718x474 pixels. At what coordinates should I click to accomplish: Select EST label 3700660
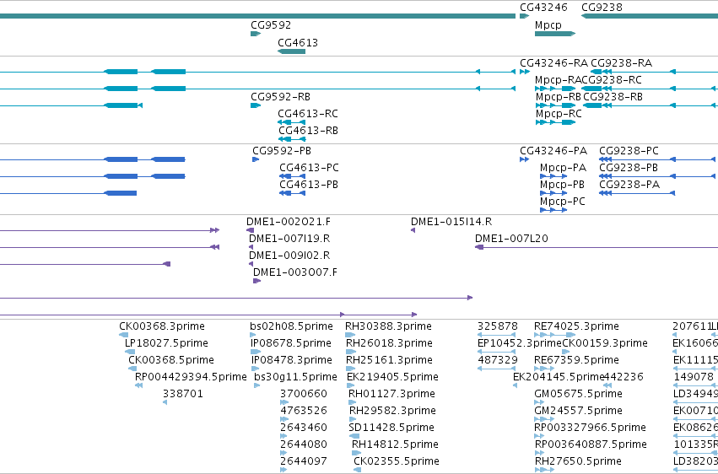coord(304,394)
